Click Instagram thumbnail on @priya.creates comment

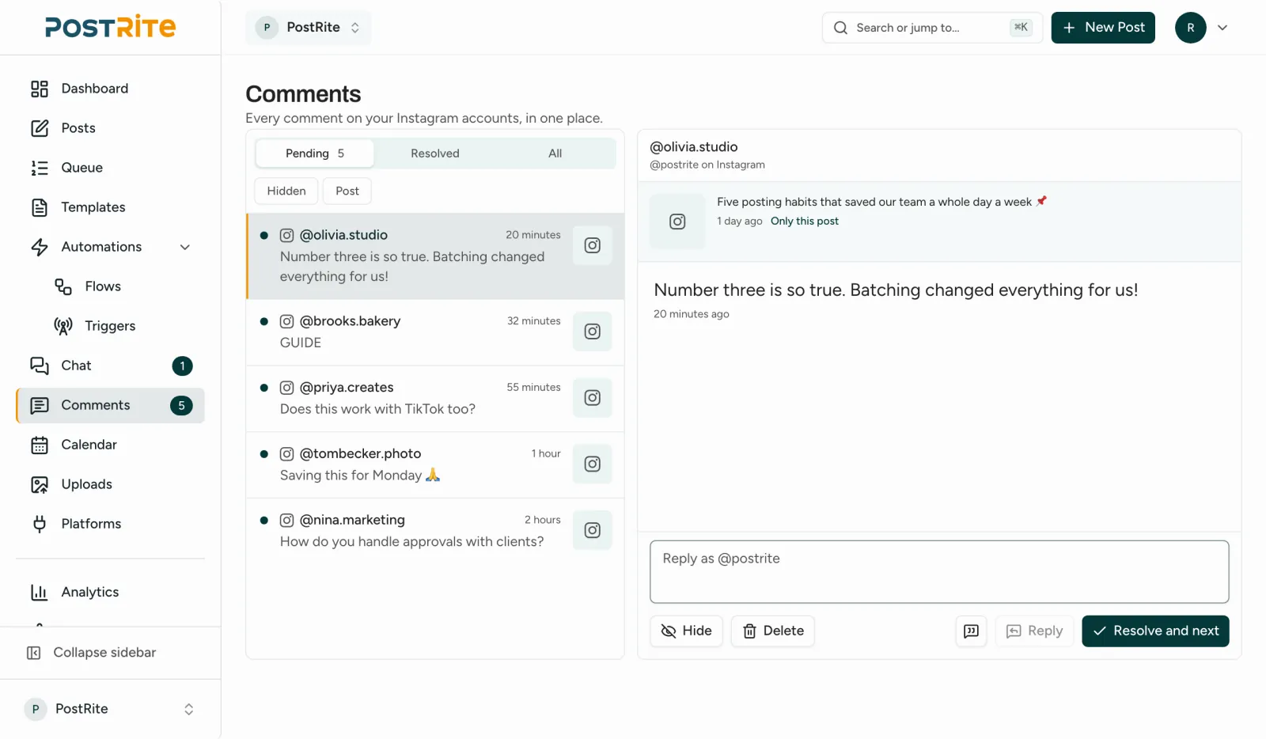coord(593,398)
